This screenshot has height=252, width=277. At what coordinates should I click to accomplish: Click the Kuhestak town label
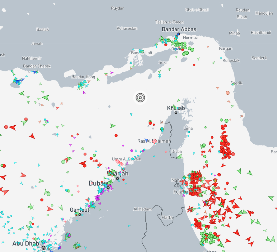231,61
